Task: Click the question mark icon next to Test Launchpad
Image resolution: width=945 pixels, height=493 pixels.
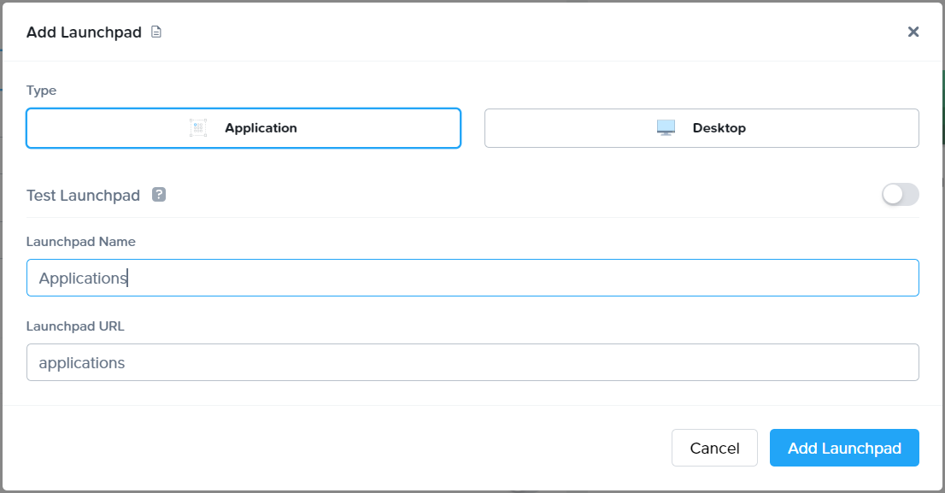Action: (x=161, y=194)
